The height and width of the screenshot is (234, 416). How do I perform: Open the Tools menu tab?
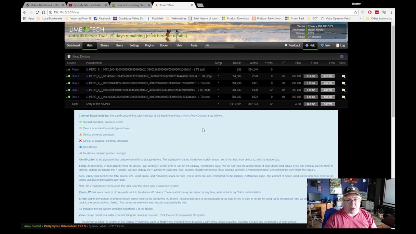[194, 45]
